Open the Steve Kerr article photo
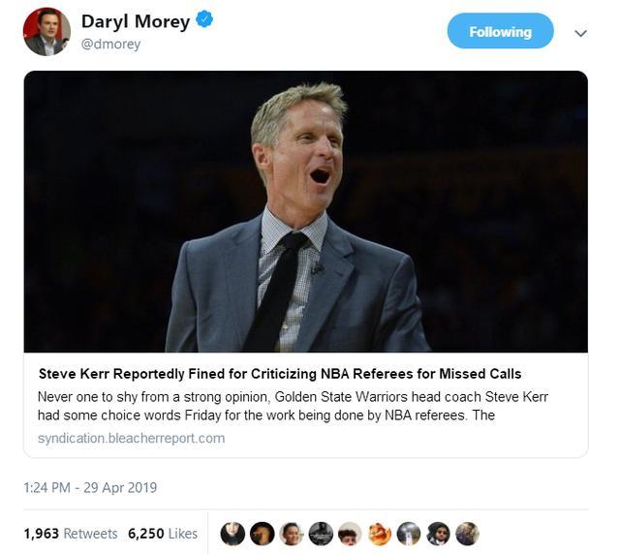This screenshot has width=620, height=554. point(306,211)
